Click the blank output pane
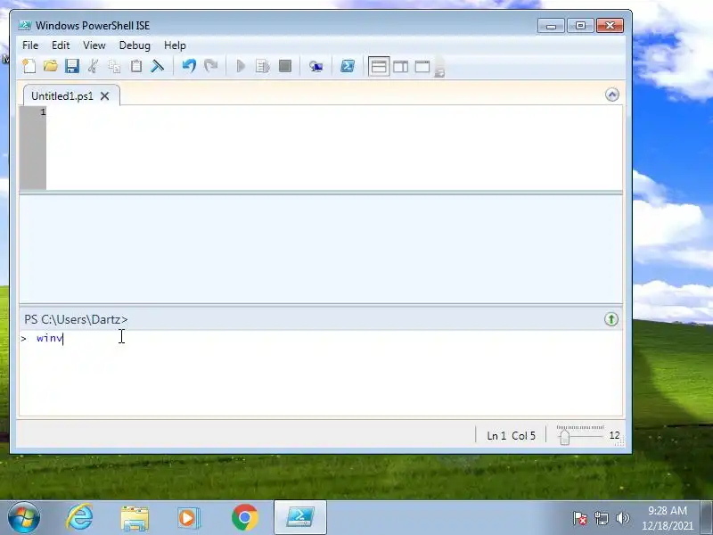 pos(321,249)
